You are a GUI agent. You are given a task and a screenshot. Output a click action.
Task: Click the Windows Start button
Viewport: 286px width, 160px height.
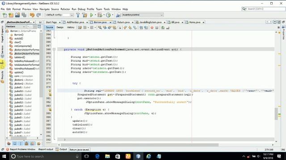pyautogui.click(x=4, y=156)
